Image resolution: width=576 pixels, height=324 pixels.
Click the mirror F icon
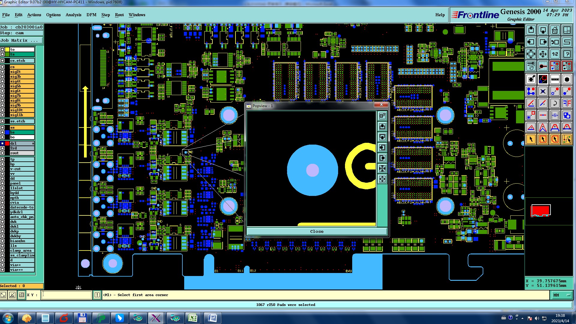tap(567, 103)
